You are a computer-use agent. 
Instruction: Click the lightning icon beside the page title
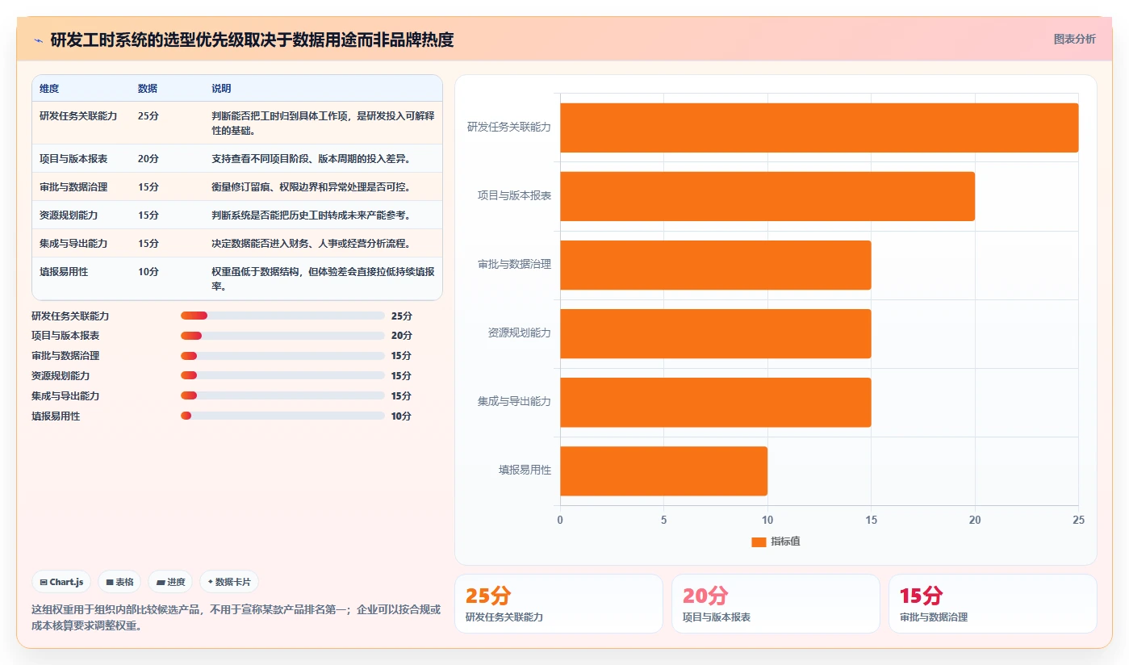(x=38, y=40)
